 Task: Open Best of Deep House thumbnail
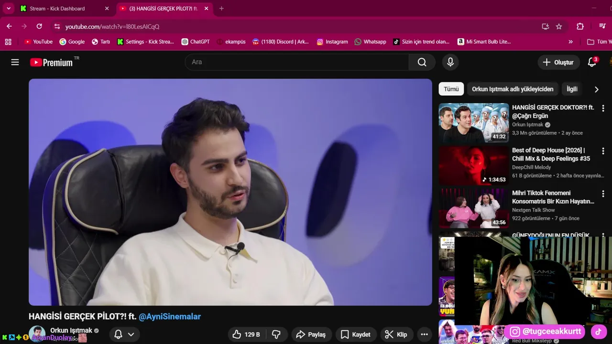[474, 166]
